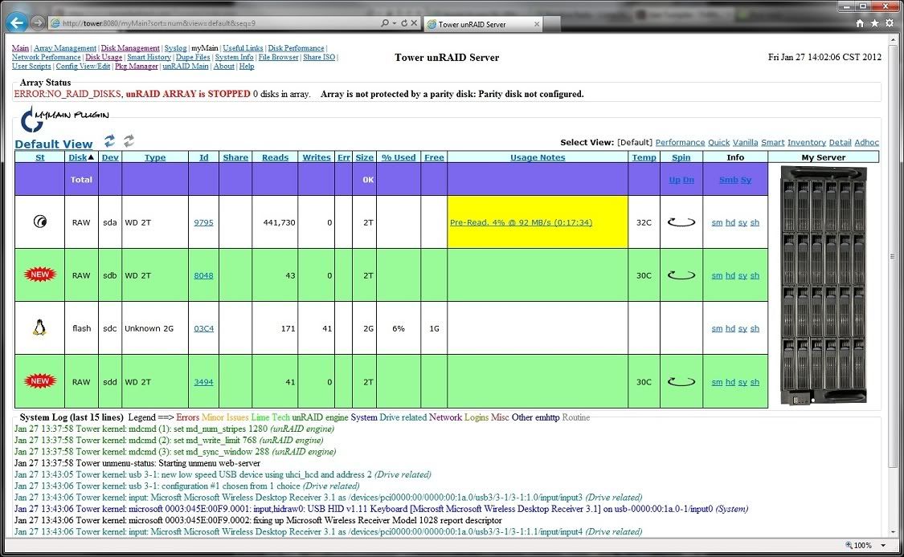
Task: Open Disk Management in the navigation menu
Action: tap(130, 48)
